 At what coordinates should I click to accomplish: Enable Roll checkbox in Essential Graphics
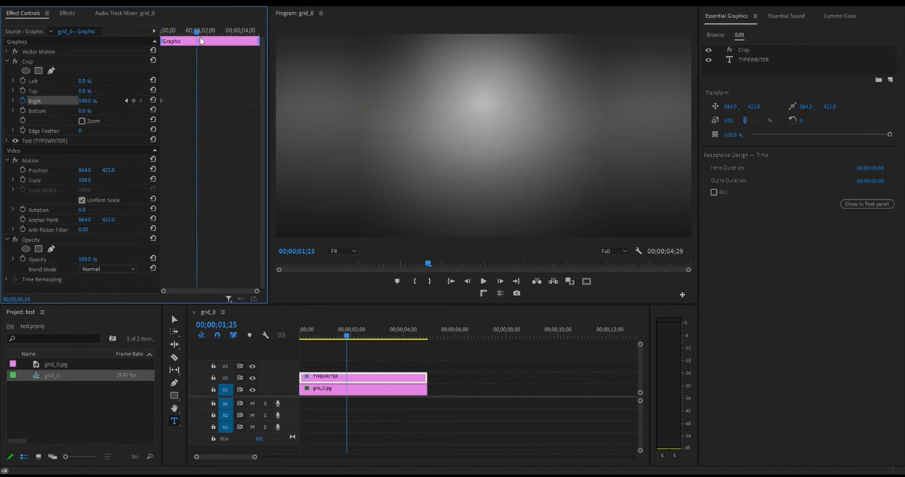coord(713,192)
